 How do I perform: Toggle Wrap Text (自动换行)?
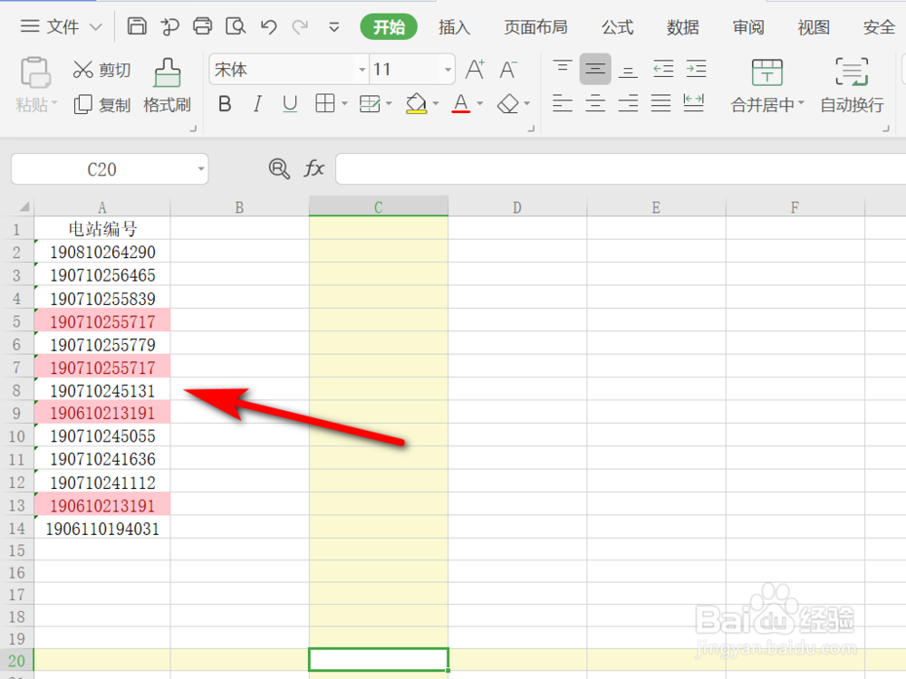[x=852, y=85]
